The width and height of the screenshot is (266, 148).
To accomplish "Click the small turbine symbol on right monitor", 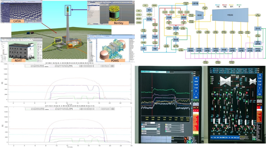I will pyautogui.click(x=253, y=82).
